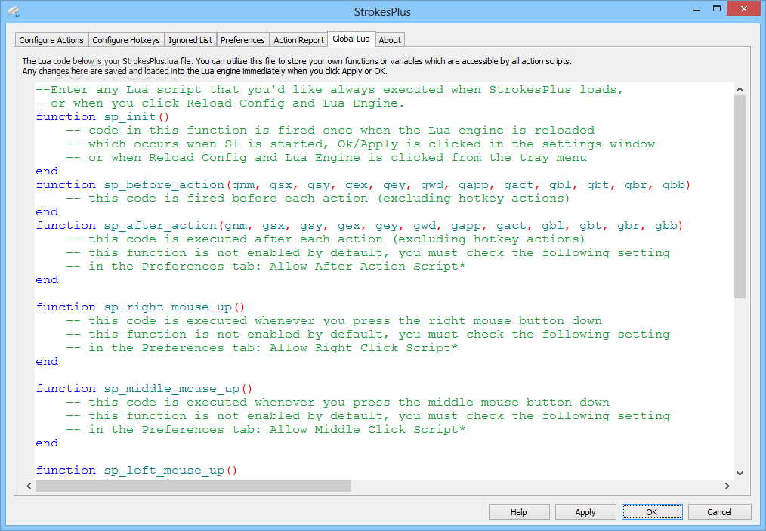Image resolution: width=766 pixels, height=531 pixels.
Task: Click the vertical scrollbar up arrow
Action: coord(740,89)
